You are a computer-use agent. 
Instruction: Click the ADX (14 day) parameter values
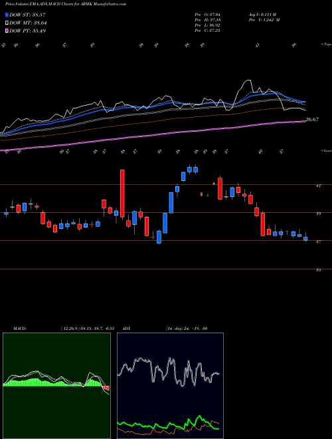pyautogui.click(x=186, y=329)
